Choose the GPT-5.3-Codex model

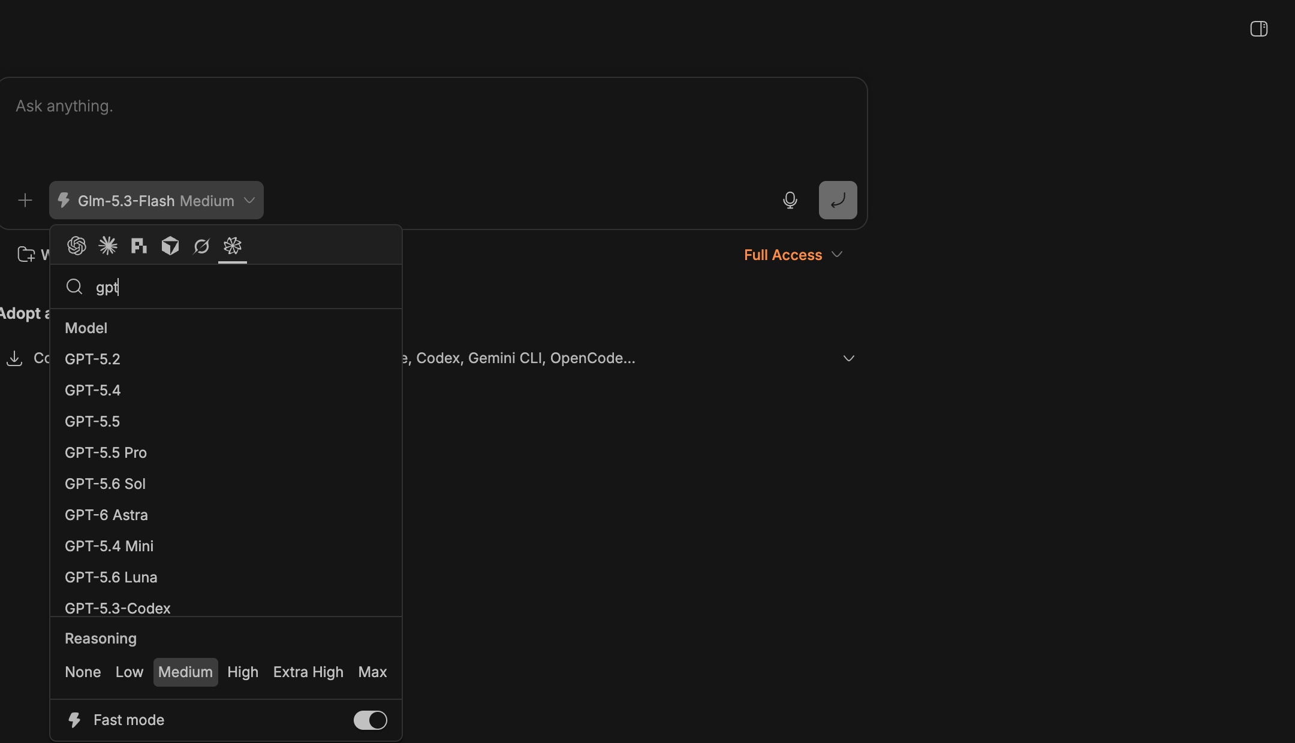coord(226,605)
